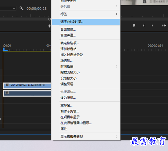Screen dimensions: 168x151
Task: Choose 速度/持续时间 from context menu
Action: point(86,22)
